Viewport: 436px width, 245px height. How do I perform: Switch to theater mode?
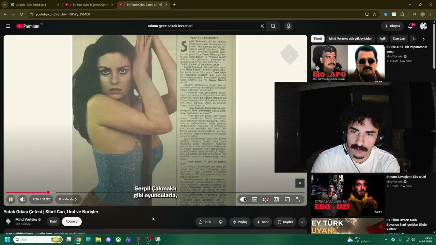pyautogui.click(x=276, y=199)
